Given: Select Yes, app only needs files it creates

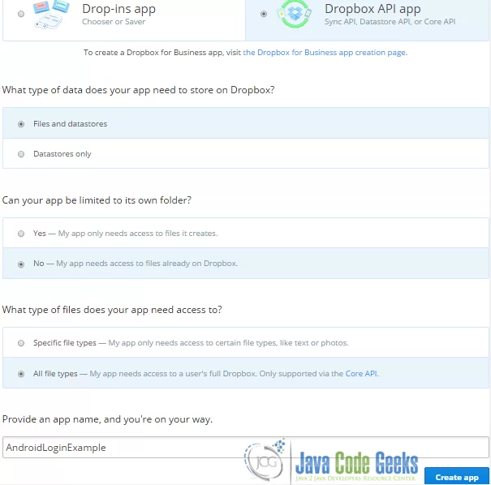Looking at the screenshot, I should [x=21, y=234].
